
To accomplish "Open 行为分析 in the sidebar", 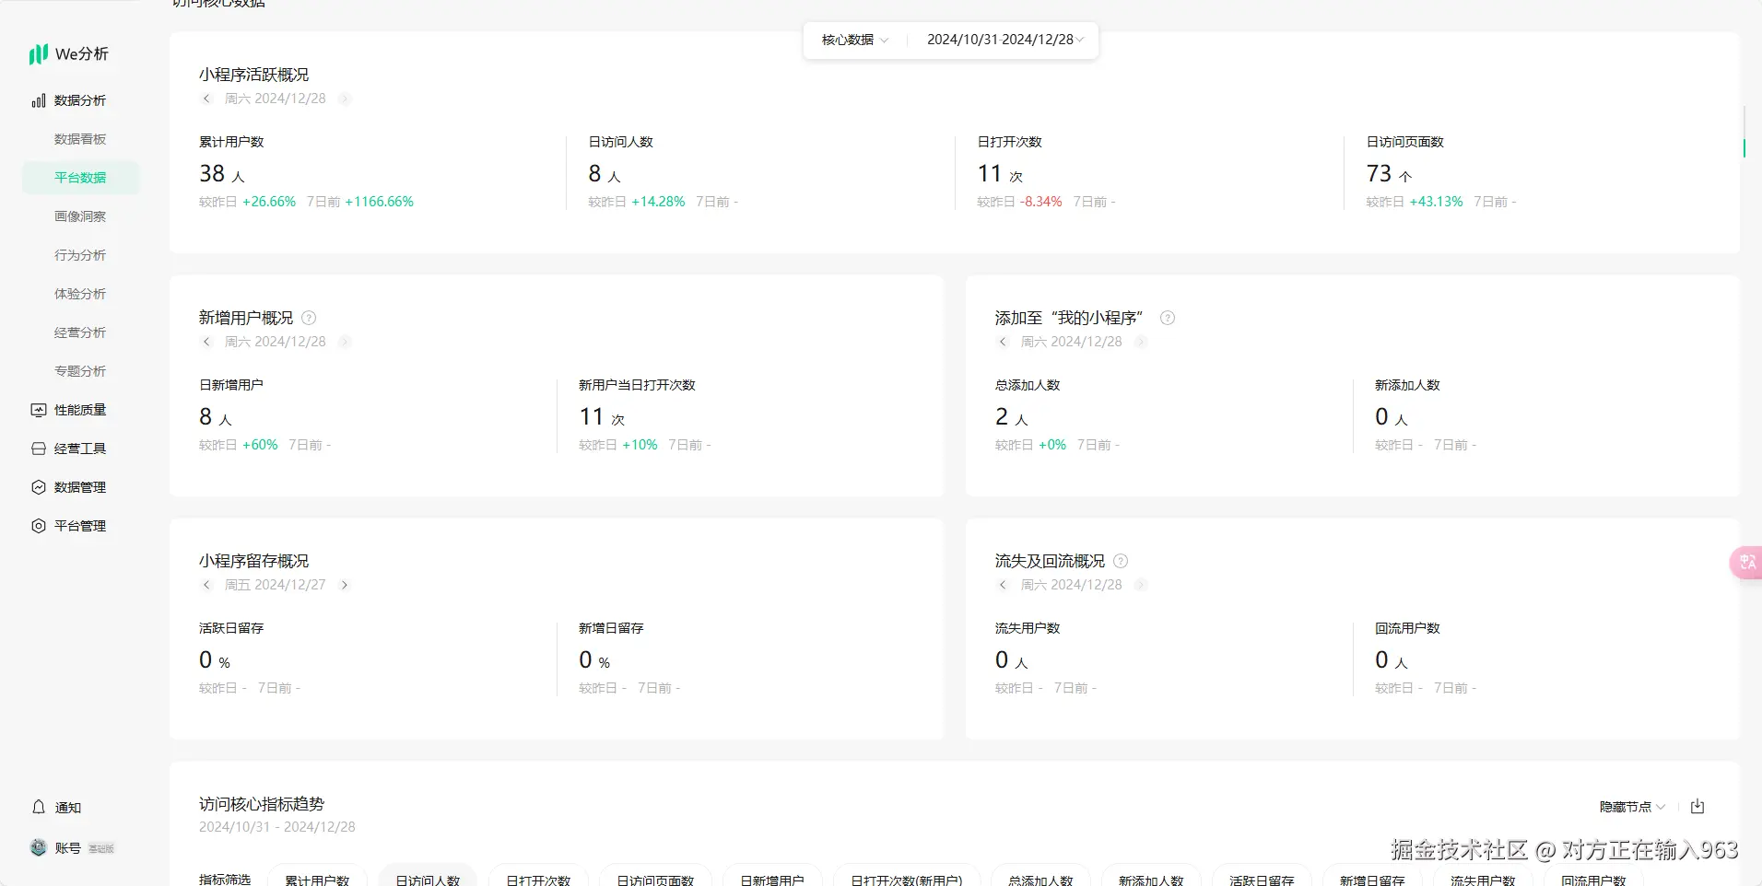I will (x=80, y=255).
